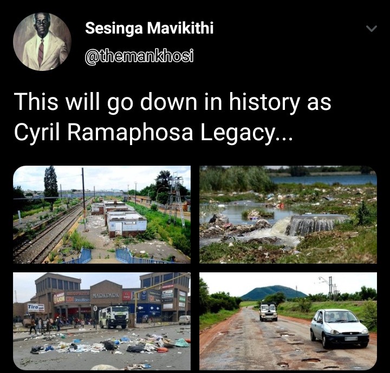Click the oncoming truck on the potholed road
This screenshot has height=373, width=390.
click(268, 312)
